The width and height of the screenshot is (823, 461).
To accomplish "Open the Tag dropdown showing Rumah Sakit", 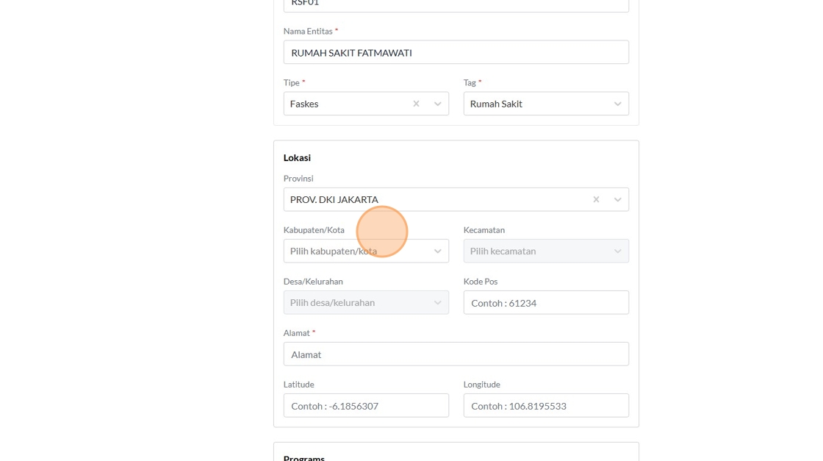I will (x=538, y=104).
